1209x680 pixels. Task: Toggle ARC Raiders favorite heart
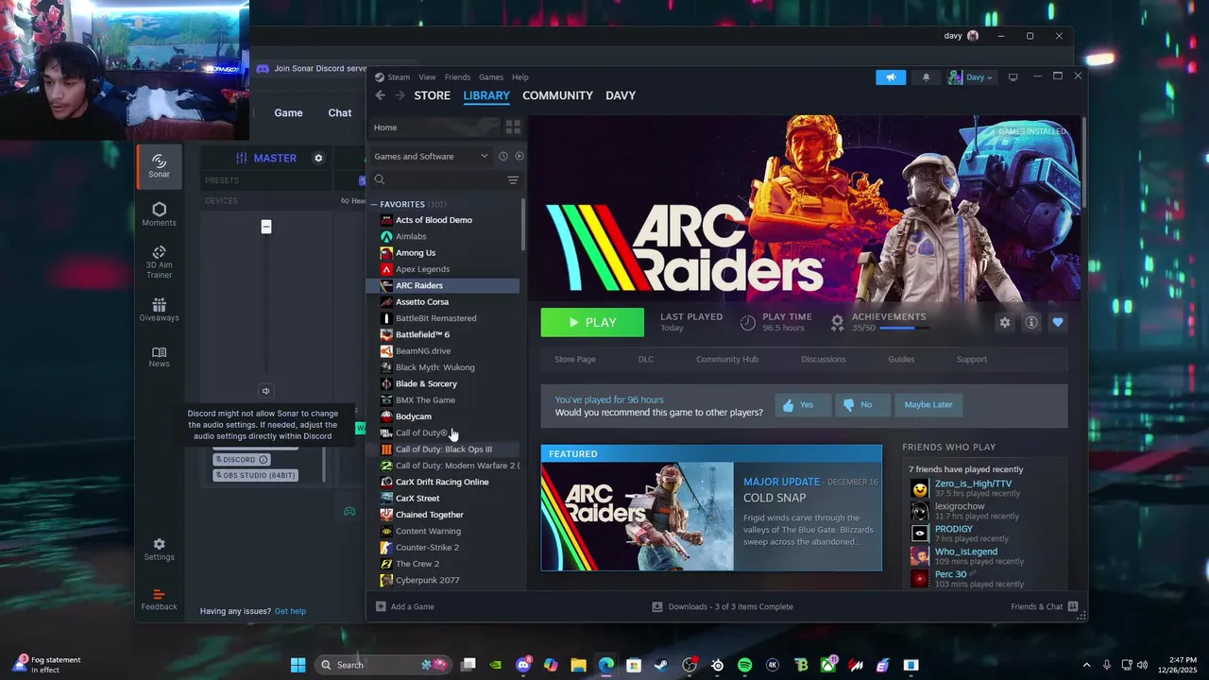[1058, 322]
